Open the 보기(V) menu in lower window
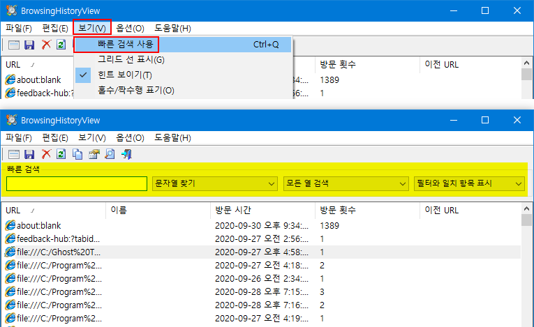The height and width of the screenshot is (327, 534). click(x=92, y=138)
